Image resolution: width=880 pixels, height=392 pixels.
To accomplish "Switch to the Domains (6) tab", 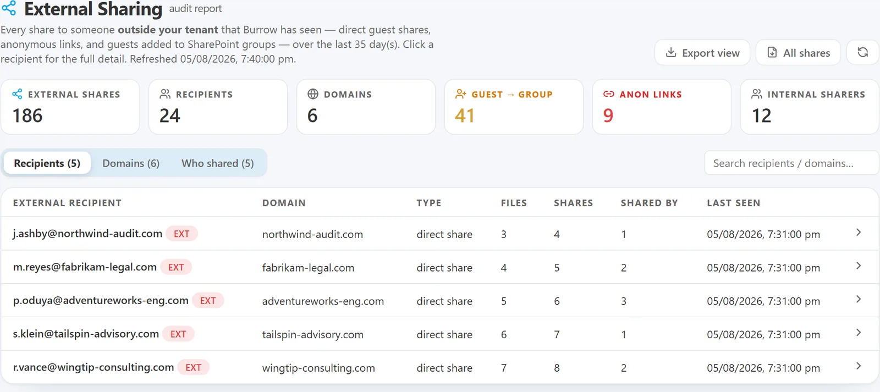I will 131,163.
